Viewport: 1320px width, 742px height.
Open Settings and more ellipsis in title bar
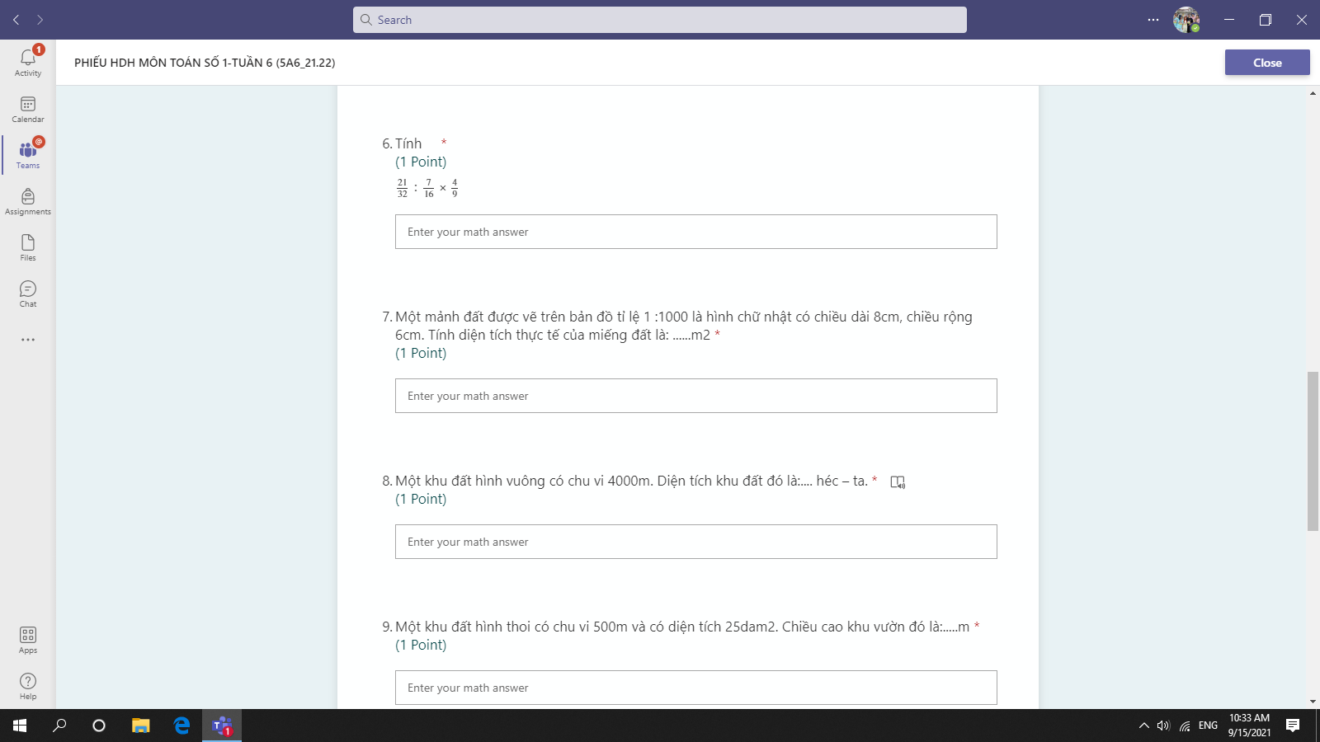[x=1153, y=20]
